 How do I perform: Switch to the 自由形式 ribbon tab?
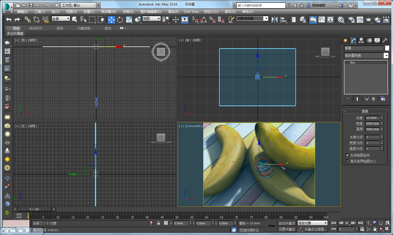[x=36, y=28]
